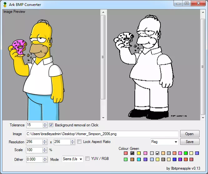Select the bright yellow swatch in top row

[139, 153]
